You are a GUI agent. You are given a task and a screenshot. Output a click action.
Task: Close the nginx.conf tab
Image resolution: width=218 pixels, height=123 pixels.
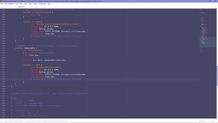click(26, 7)
